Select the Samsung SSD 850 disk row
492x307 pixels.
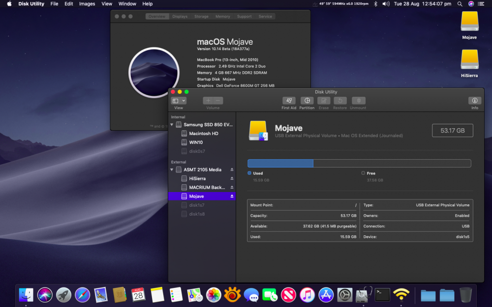[x=202, y=125]
